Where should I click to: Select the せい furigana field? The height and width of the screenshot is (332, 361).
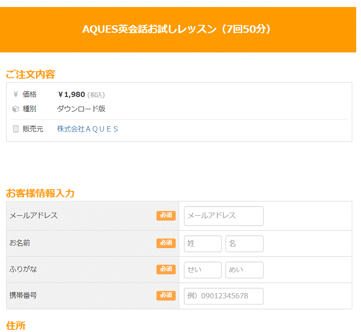(203, 270)
